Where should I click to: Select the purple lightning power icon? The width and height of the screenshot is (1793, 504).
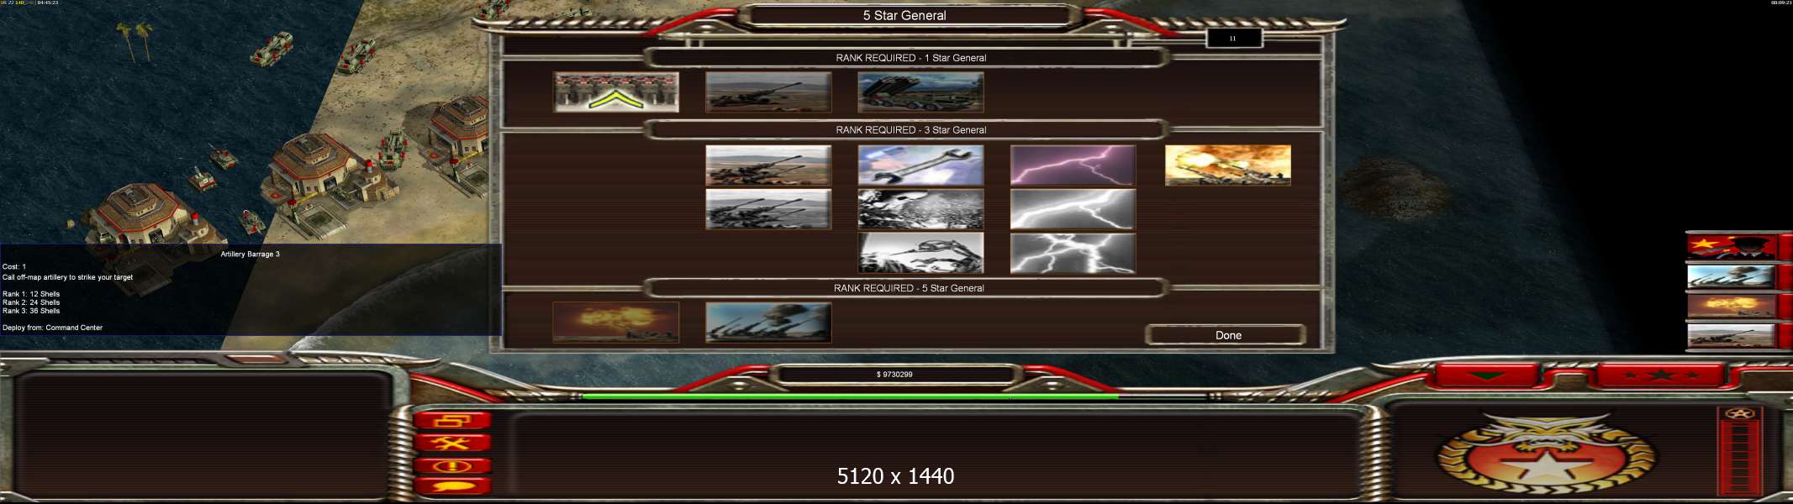(1073, 165)
